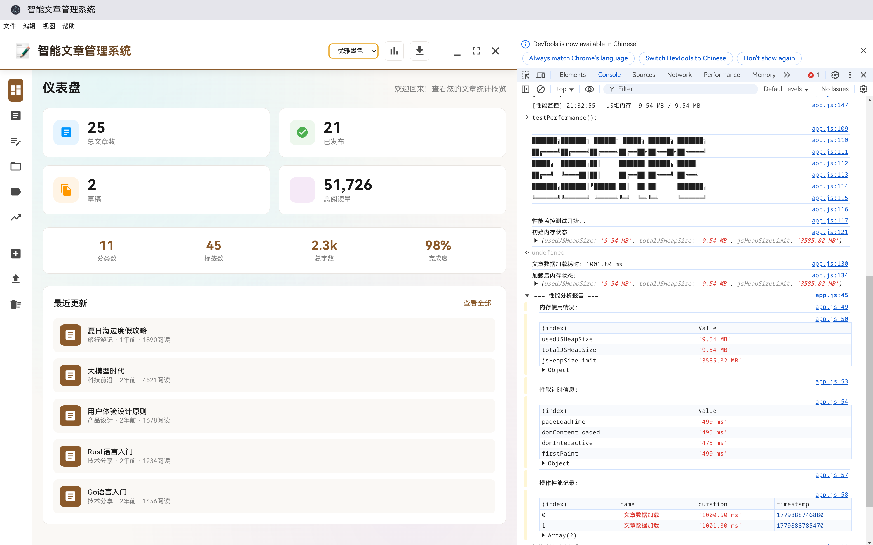Click the console vertical scrollbar thumb
This screenshot has width=873, height=545.
pos(869,391)
